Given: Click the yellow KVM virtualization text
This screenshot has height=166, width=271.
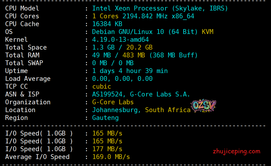Looking at the screenshot, I should 207,32.
